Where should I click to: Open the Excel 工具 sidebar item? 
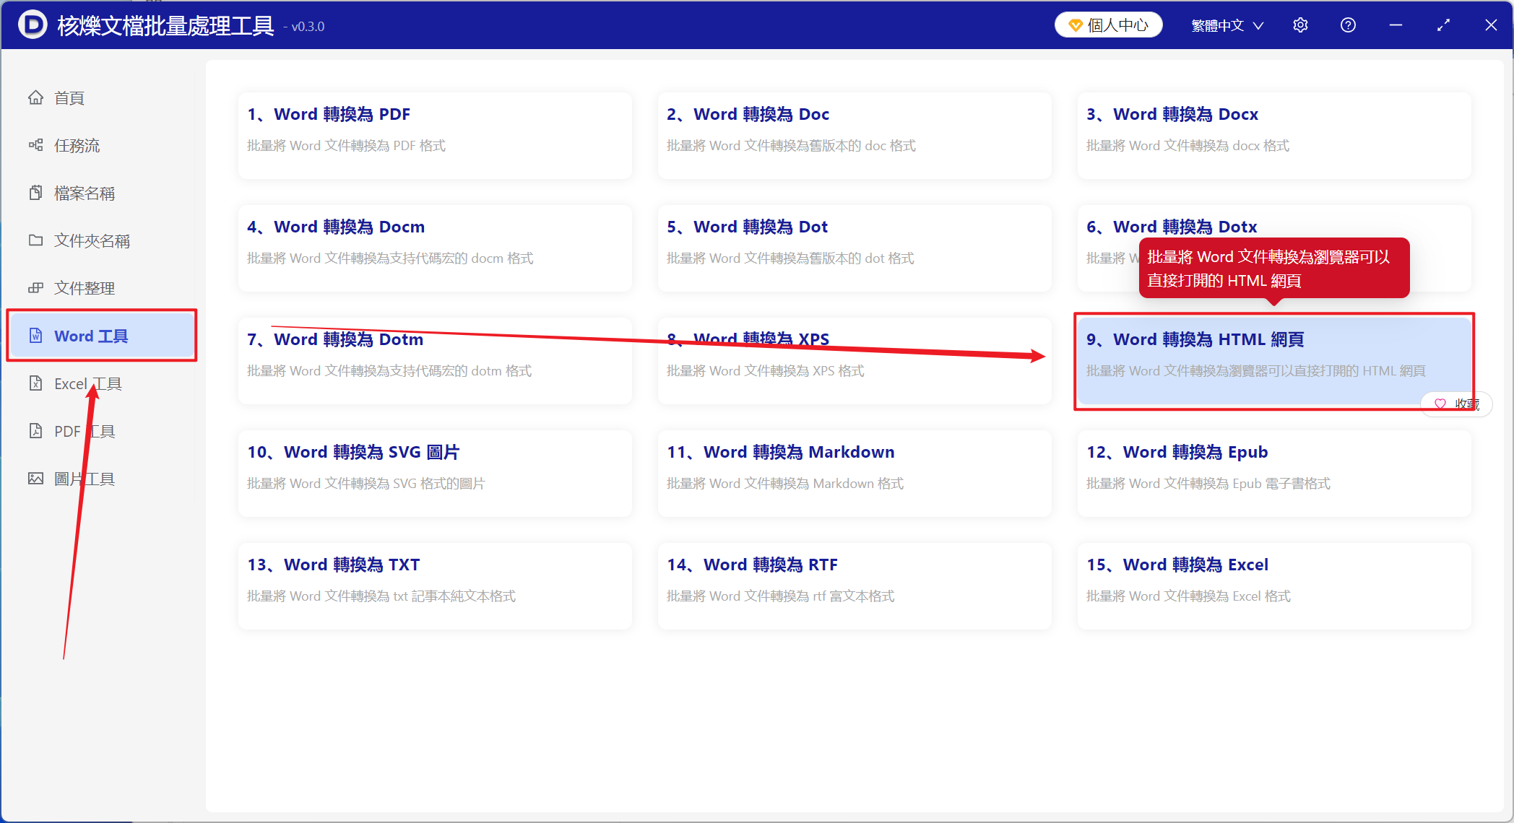pyautogui.click(x=101, y=383)
